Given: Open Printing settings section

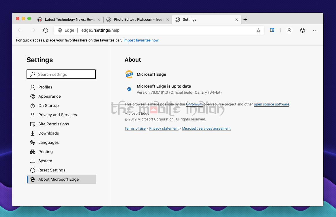Looking at the screenshot, I should 61,152.
